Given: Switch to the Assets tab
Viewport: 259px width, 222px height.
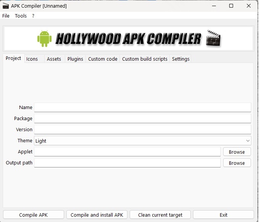Looking at the screenshot, I should (54, 59).
